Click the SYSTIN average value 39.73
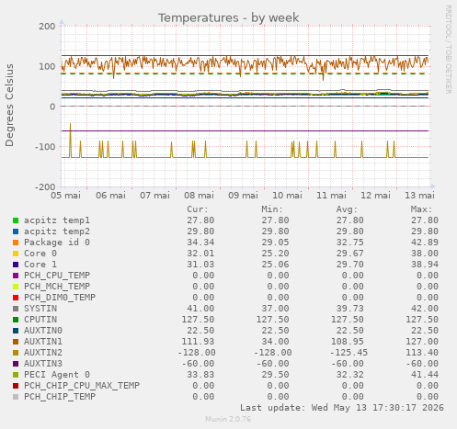457x429 pixels. point(349,309)
